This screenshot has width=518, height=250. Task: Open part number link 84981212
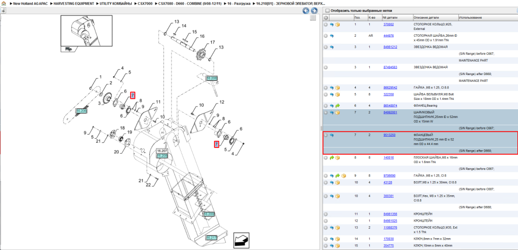click(x=390, y=47)
